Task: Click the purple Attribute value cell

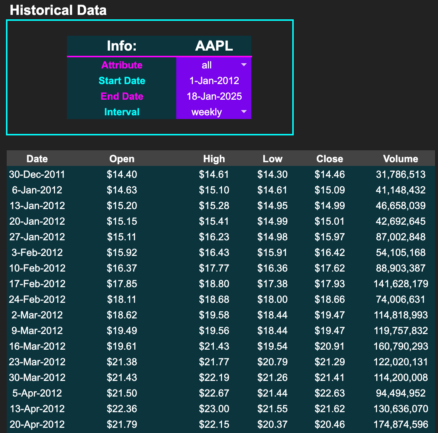Action: pos(214,65)
